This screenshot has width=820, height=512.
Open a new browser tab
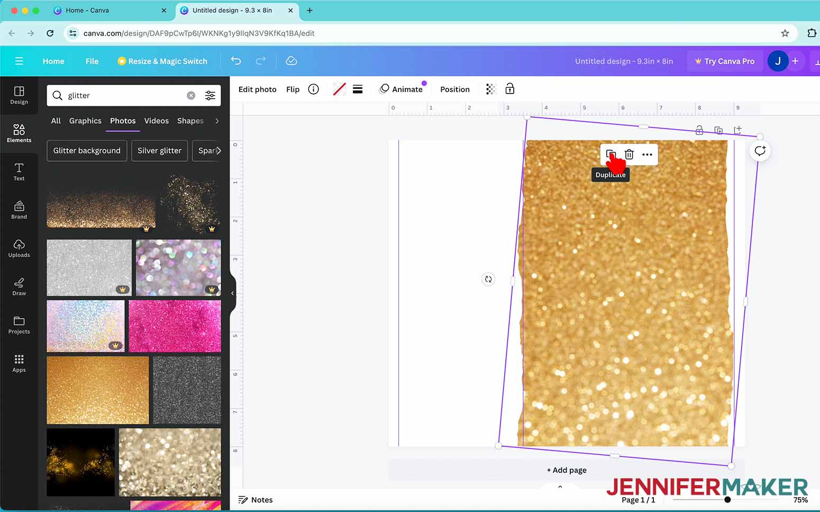pyautogui.click(x=309, y=10)
